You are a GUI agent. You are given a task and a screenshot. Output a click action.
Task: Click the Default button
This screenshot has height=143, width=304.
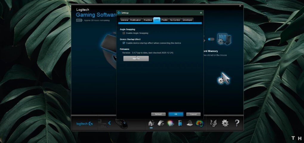click(x=158, y=114)
